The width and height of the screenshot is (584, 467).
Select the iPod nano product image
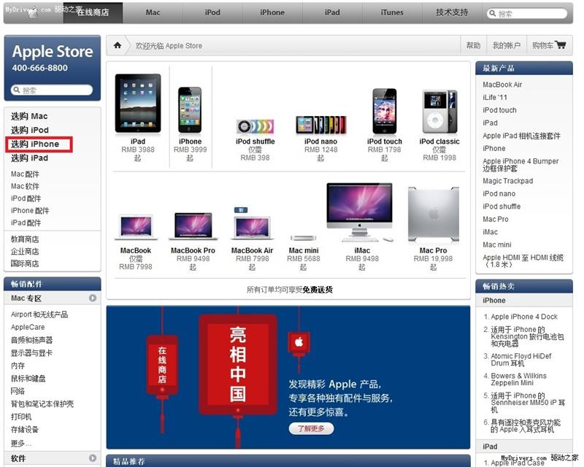tap(320, 125)
